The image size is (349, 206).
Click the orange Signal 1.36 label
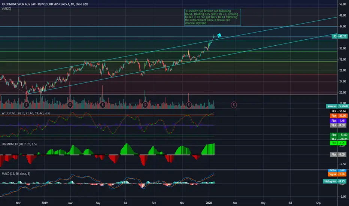tap(337, 175)
